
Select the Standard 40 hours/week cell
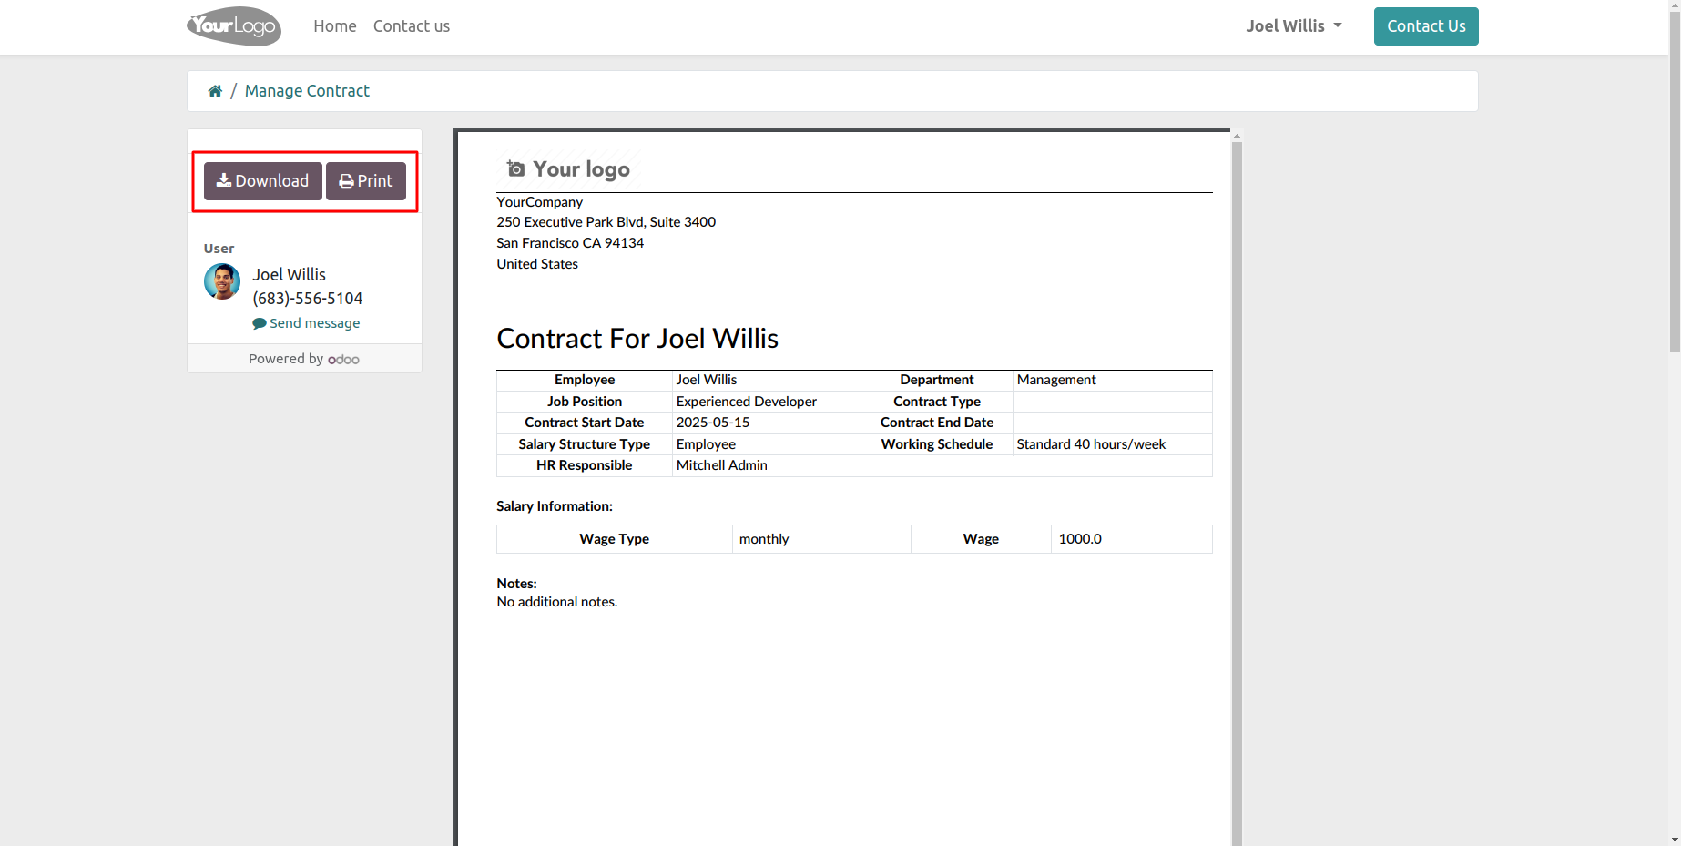[x=1112, y=444]
